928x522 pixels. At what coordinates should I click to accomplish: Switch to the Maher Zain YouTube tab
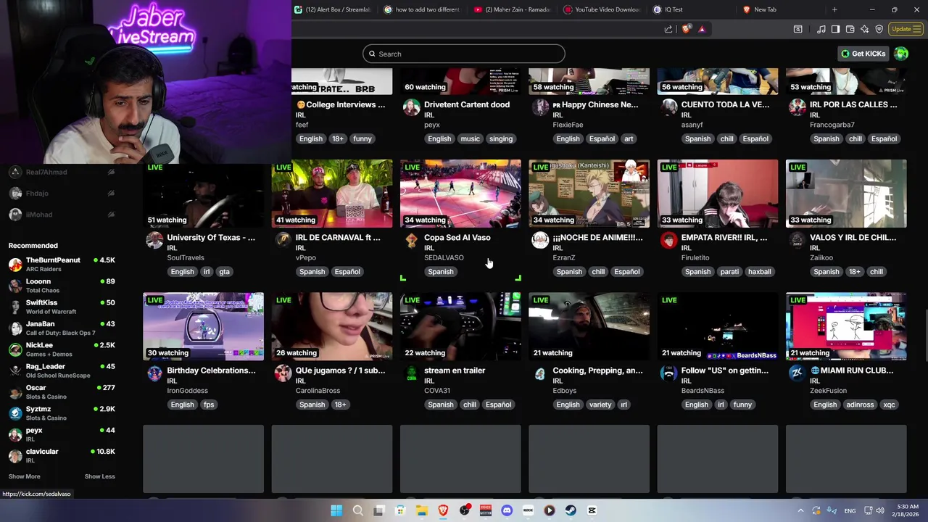pyautogui.click(x=512, y=9)
